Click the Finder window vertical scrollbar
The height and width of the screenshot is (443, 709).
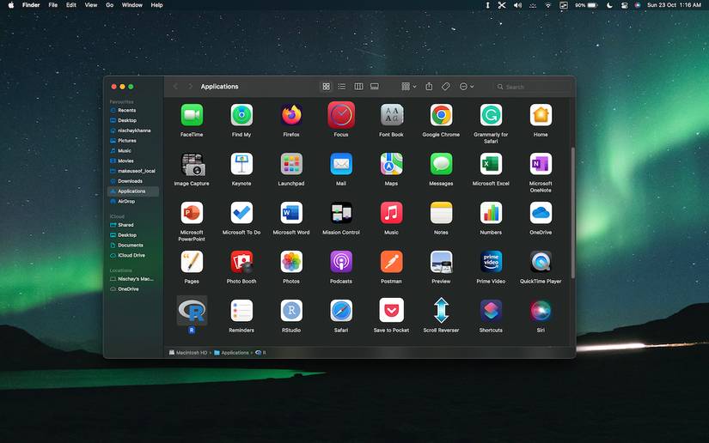click(573, 212)
